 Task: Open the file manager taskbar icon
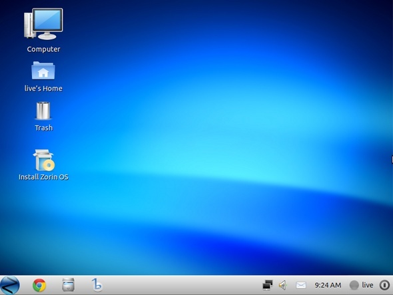[x=68, y=285]
